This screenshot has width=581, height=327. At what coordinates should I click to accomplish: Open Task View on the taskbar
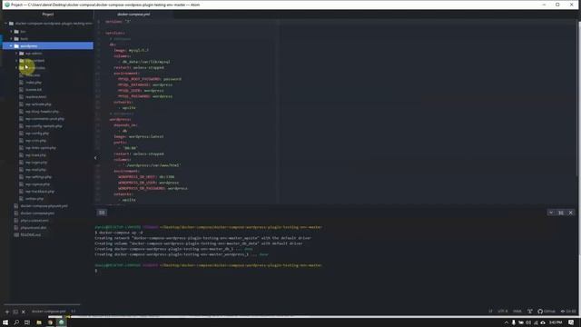pos(27,323)
